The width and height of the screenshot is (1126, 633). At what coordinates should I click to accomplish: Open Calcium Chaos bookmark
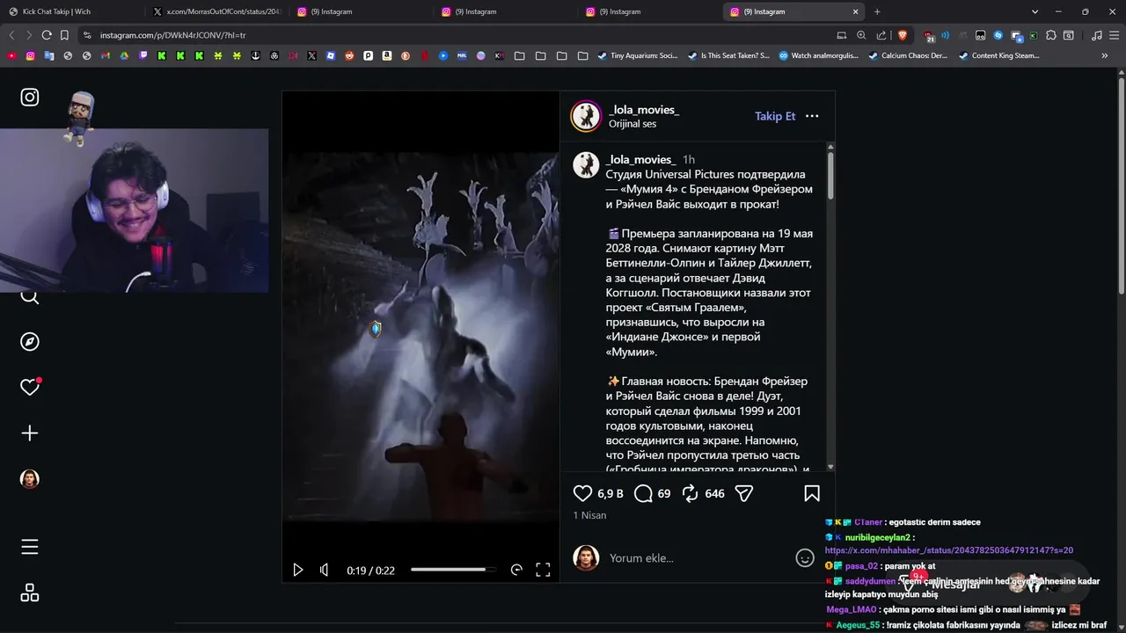(x=909, y=55)
